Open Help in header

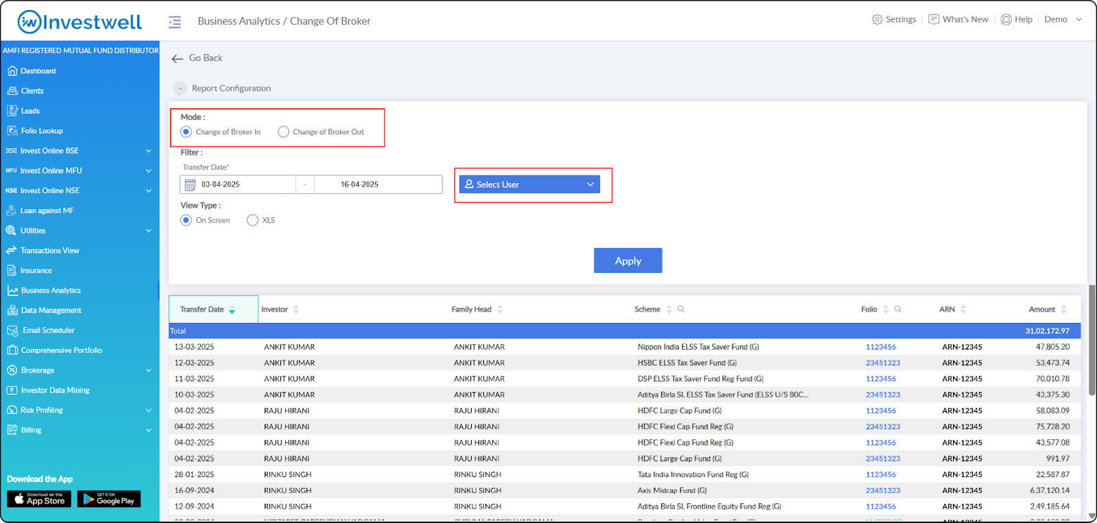[1016, 19]
